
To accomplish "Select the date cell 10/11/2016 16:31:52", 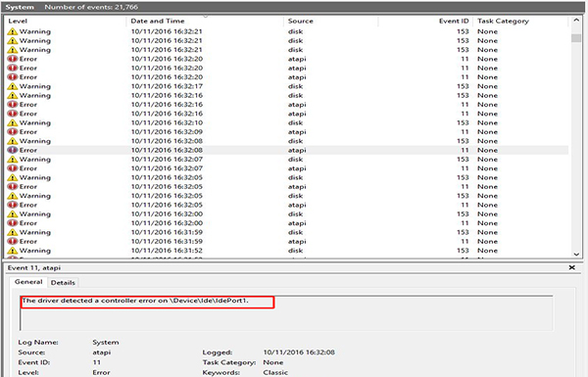I will click(167, 251).
